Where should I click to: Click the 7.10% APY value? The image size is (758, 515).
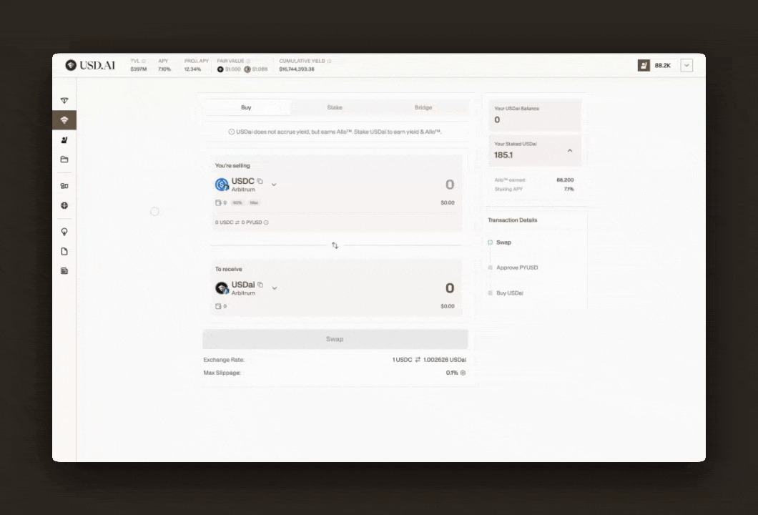point(164,69)
